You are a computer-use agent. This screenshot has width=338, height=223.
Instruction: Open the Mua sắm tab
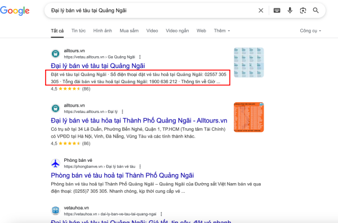click(x=129, y=31)
